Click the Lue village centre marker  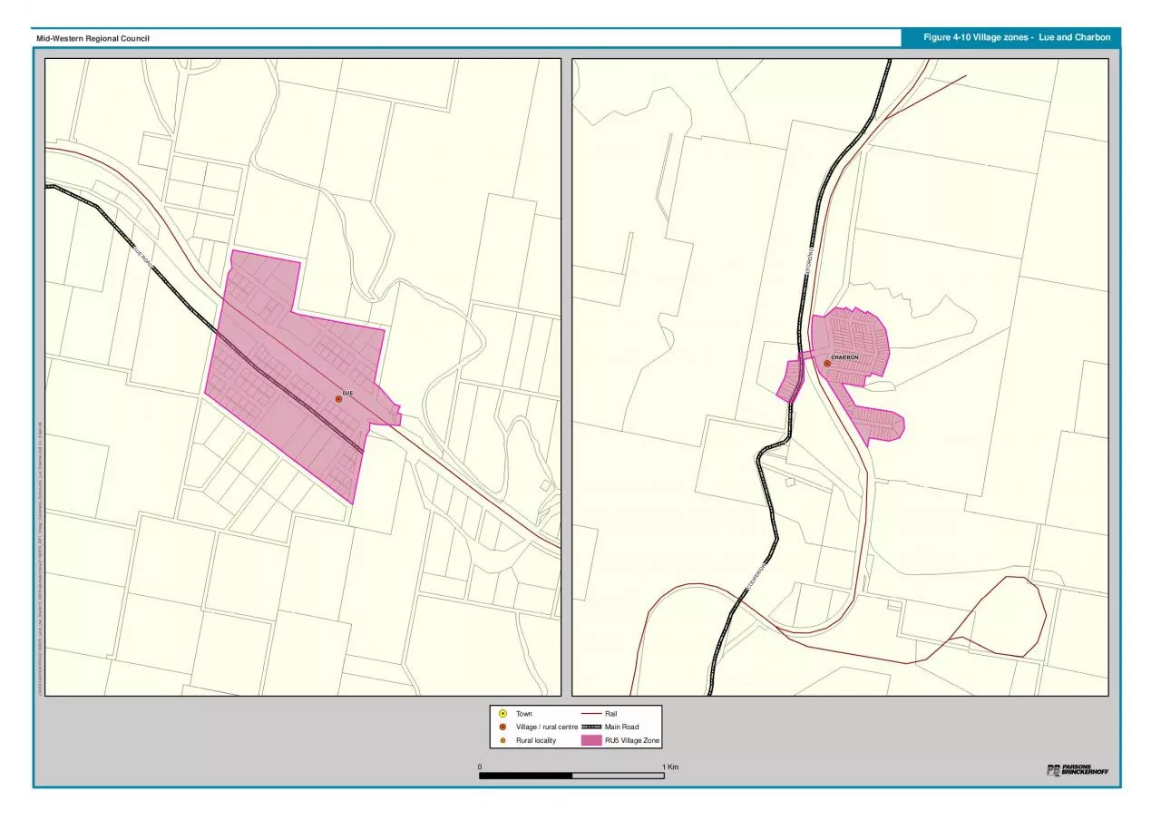338,398
